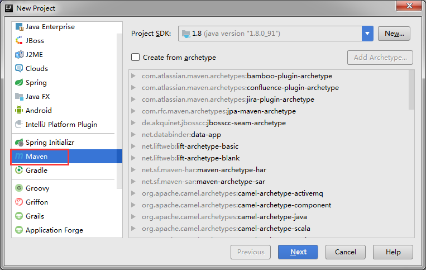Viewport: 426px width, 270px height.
Task: Click the Grails icon
Action: [x=19, y=216]
